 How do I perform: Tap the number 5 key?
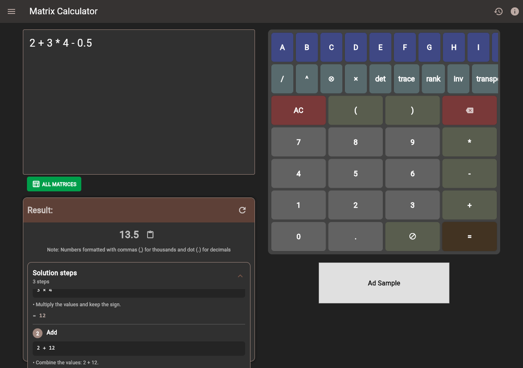click(355, 173)
